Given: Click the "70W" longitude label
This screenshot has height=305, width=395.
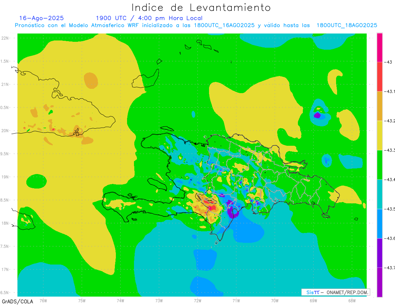Looking at the screenshot, I should [275, 300].
